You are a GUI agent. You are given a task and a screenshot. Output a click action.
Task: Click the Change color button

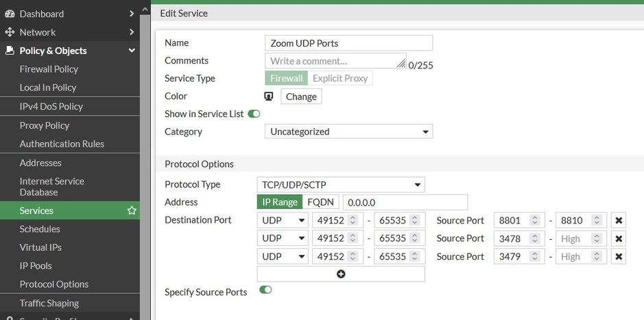tap(301, 97)
